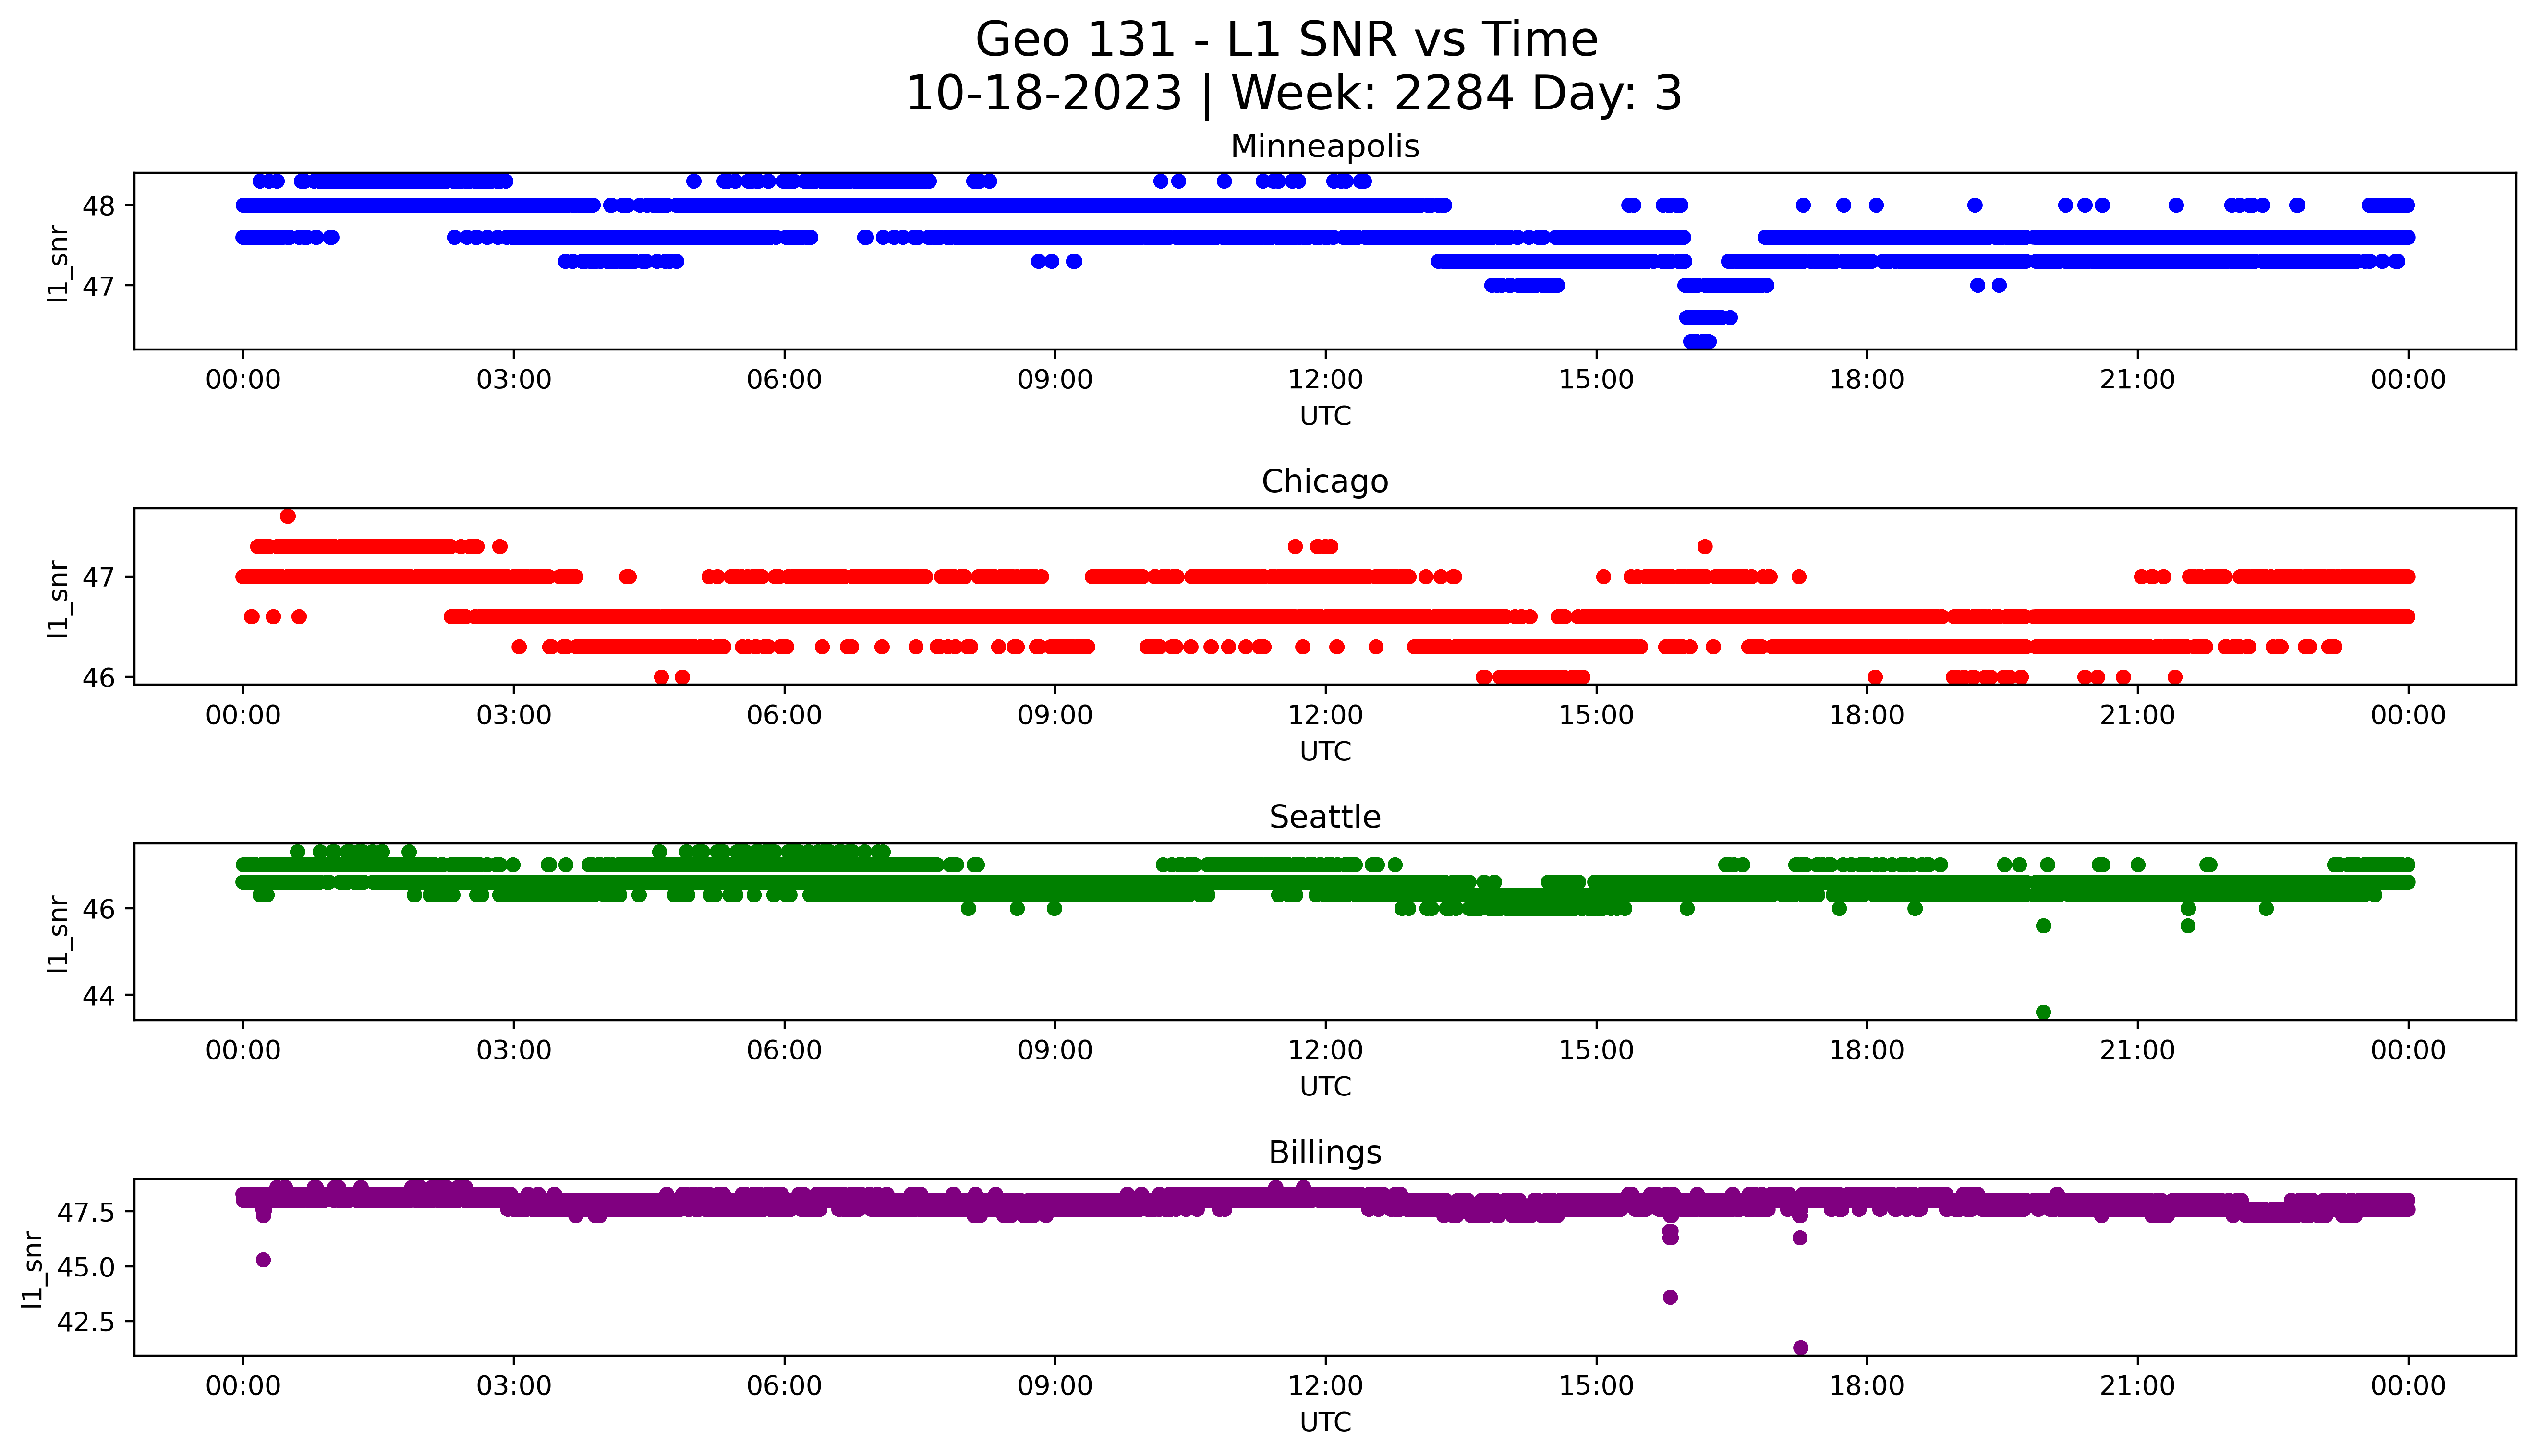The height and width of the screenshot is (1456, 2535).
Task: Click the '21:00' tick under Minneapolis plot
Action: coord(2138,380)
